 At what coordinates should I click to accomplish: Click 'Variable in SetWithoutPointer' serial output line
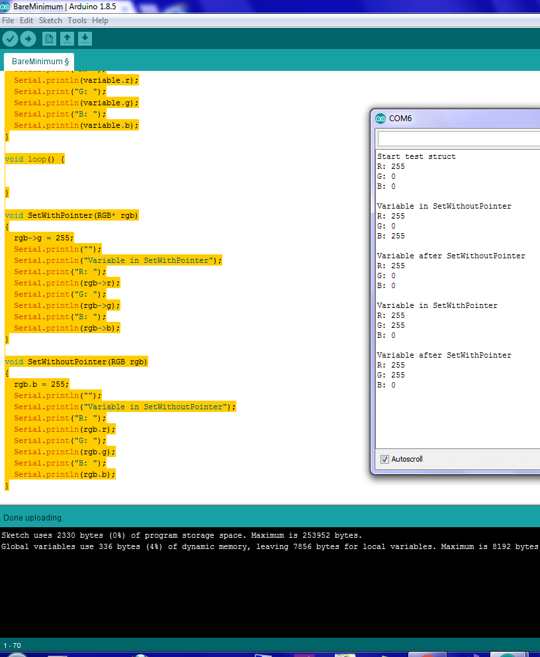pyautogui.click(x=444, y=206)
